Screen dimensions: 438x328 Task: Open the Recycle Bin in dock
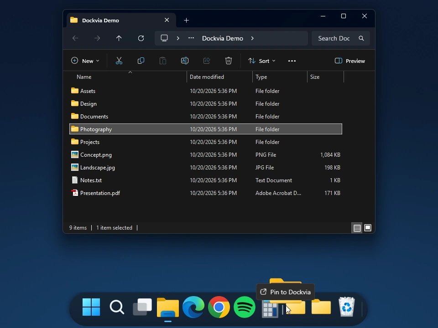point(347,307)
